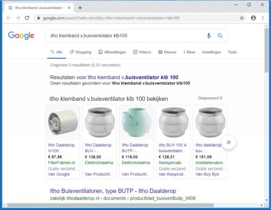Screen dimensions: 271x210
Task: Close the itho klemband browser tab
Action: 69,8
